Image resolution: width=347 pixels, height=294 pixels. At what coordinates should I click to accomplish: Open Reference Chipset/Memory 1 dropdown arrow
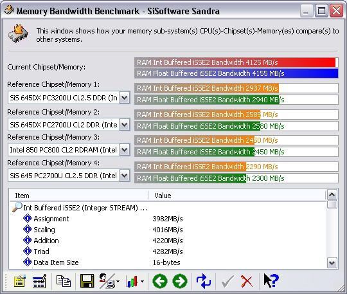pos(125,98)
